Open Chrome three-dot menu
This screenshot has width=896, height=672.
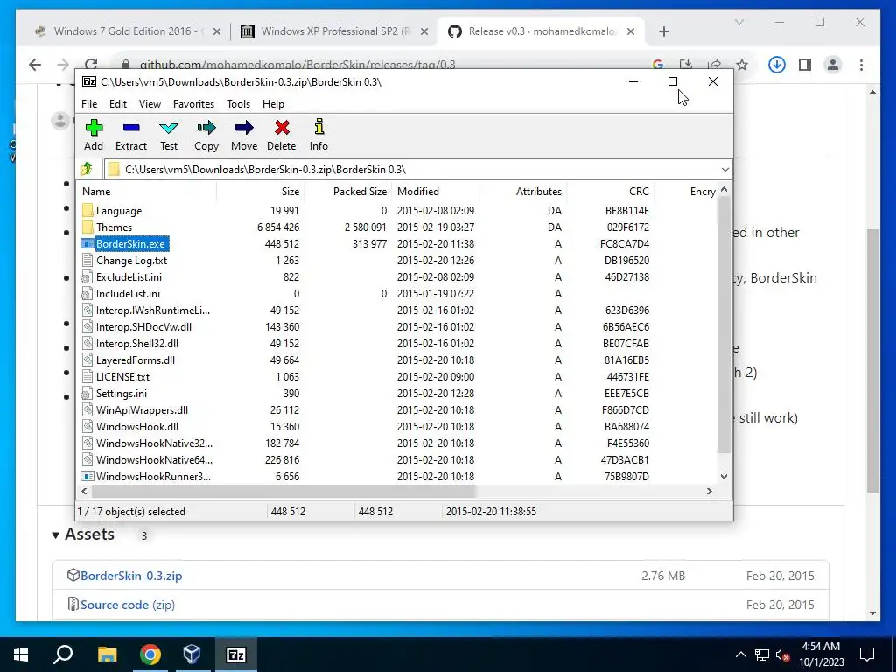pos(861,65)
